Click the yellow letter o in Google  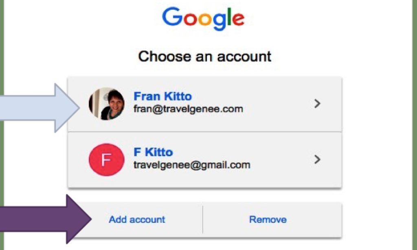click(x=205, y=19)
